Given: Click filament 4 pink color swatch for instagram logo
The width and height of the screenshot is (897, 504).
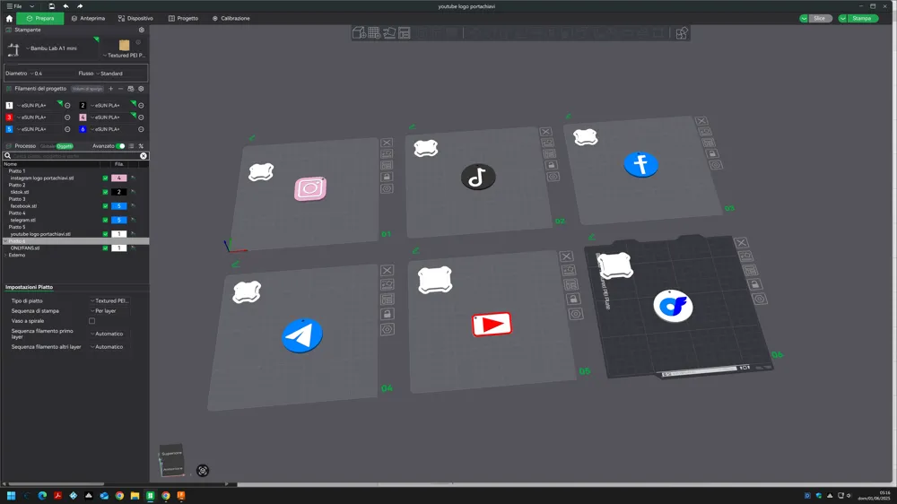Looking at the screenshot, I should pyautogui.click(x=119, y=178).
